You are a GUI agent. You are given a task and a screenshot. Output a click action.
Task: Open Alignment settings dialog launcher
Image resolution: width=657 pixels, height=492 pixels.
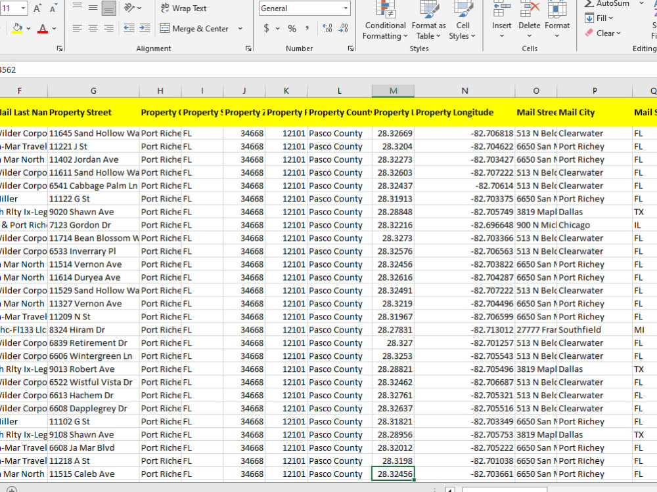(x=248, y=49)
